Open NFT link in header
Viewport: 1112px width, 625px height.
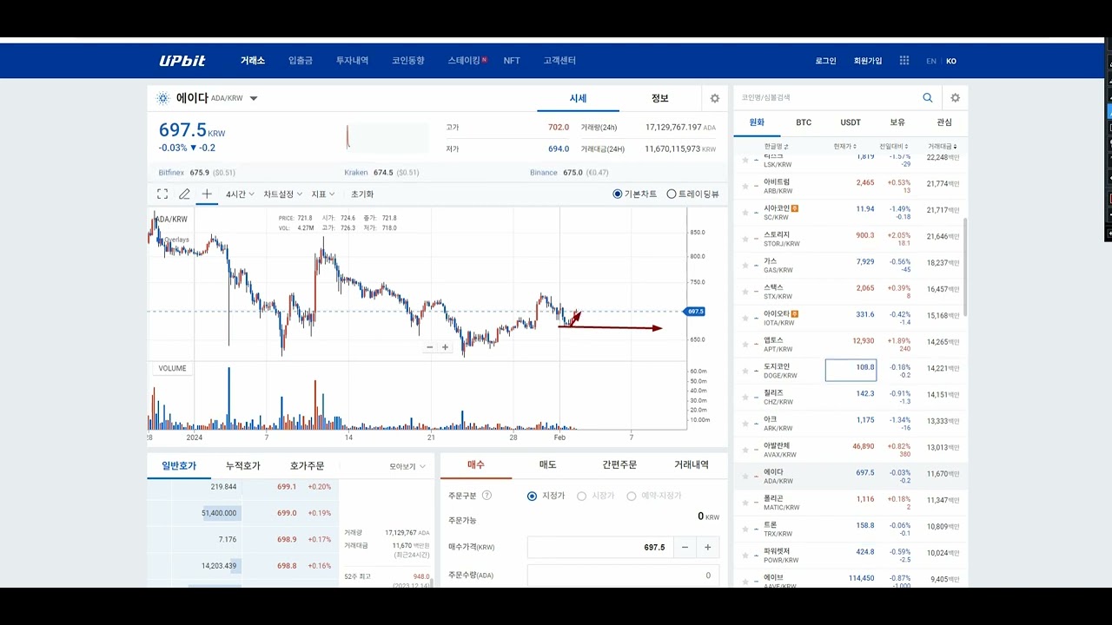point(512,61)
